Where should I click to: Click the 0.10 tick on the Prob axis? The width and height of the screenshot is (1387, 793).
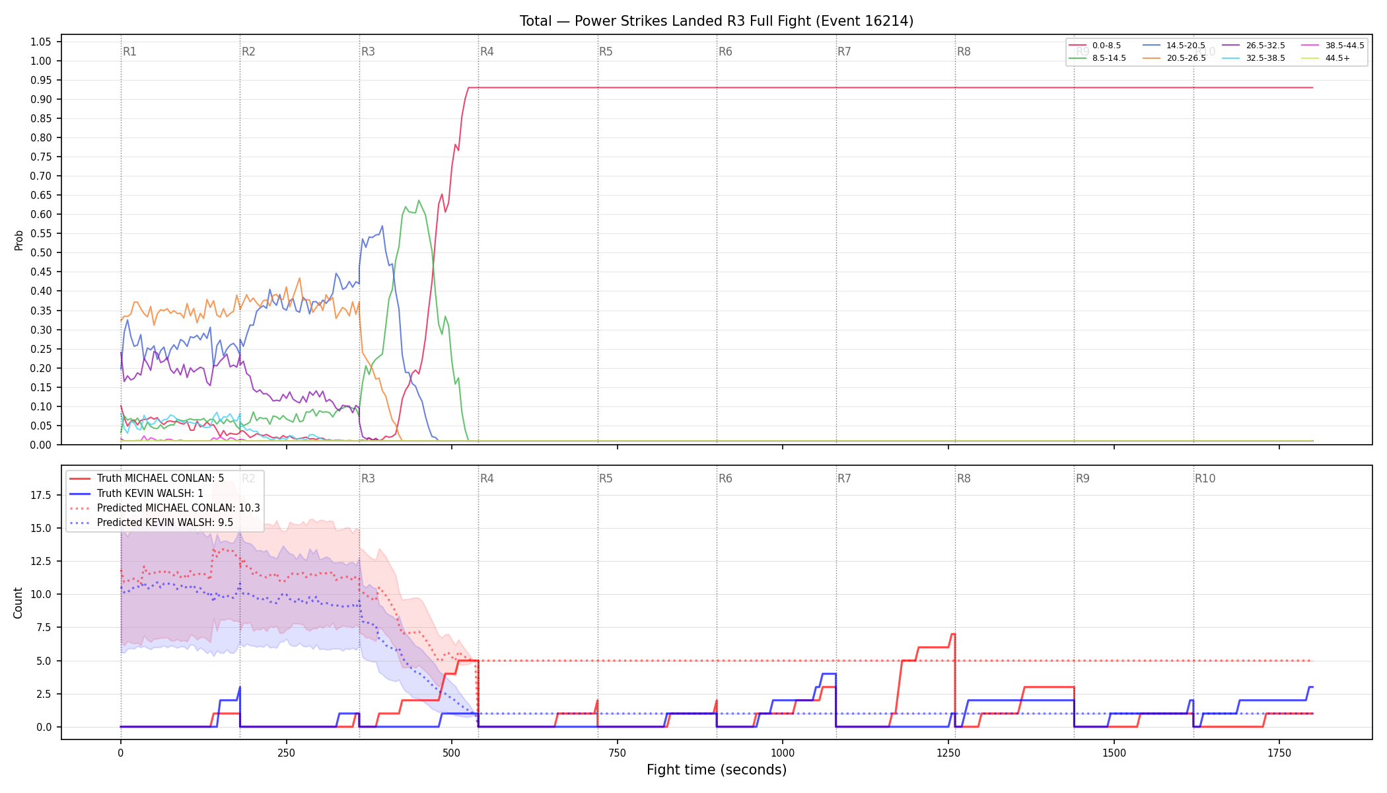41,406
